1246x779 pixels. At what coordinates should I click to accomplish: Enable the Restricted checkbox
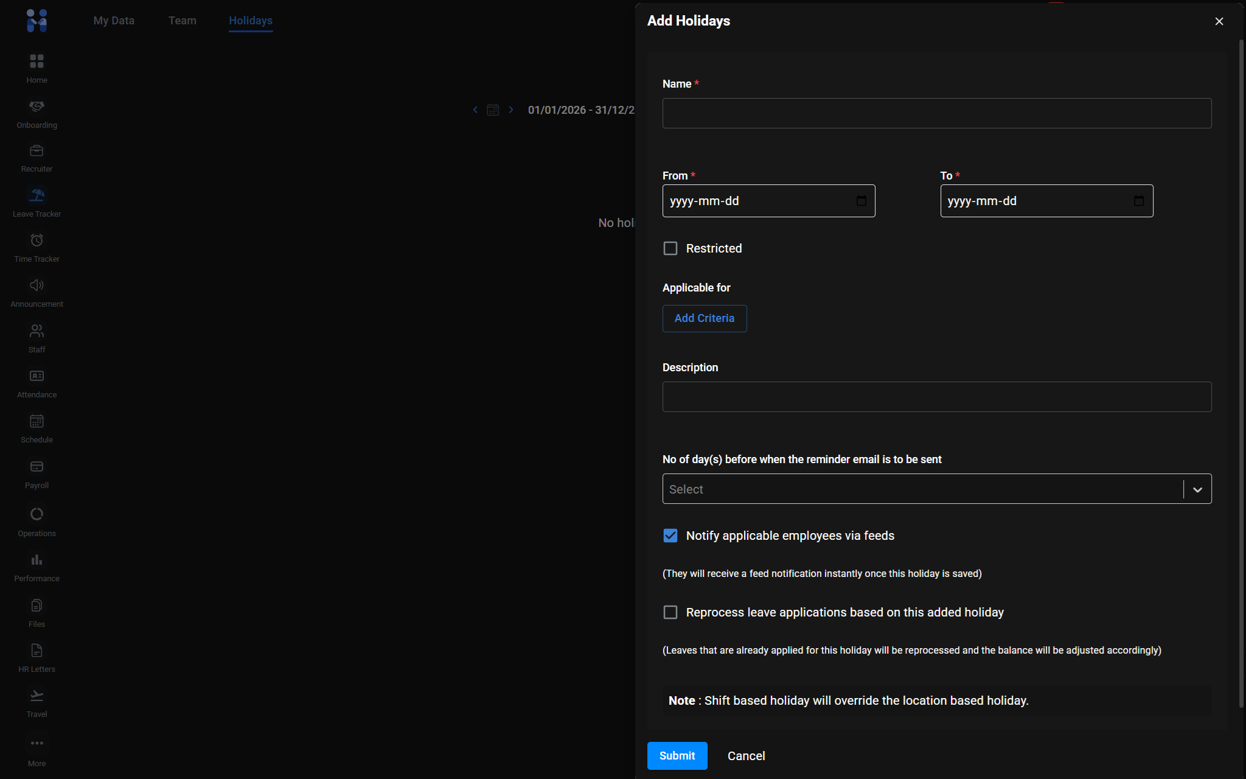click(x=670, y=248)
